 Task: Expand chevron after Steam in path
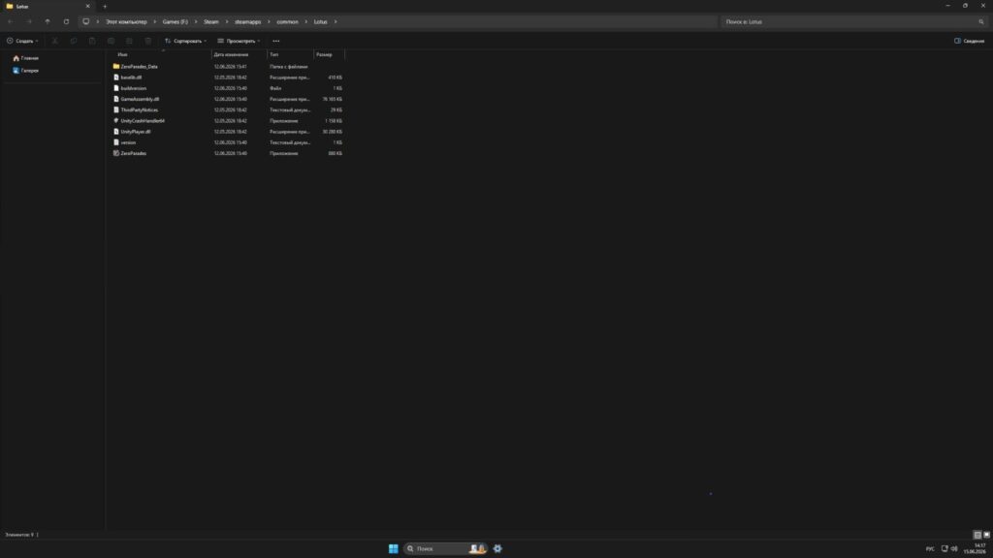227,21
